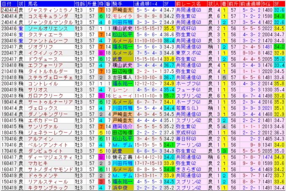
Task: Click jockey 藤岡佑介 cell
Action: [x=123, y=127]
